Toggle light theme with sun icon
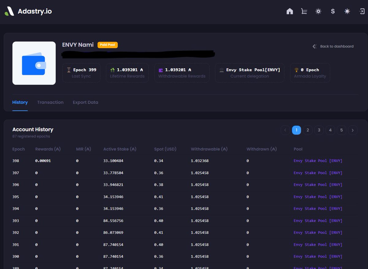Screen dimensions: 368x269 click(x=347, y=11)
